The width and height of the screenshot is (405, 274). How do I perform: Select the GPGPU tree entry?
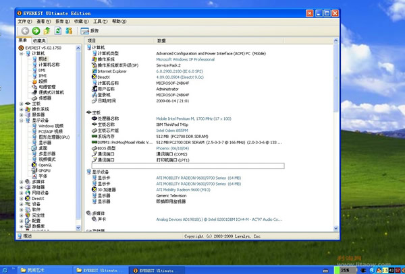point(45,170)
